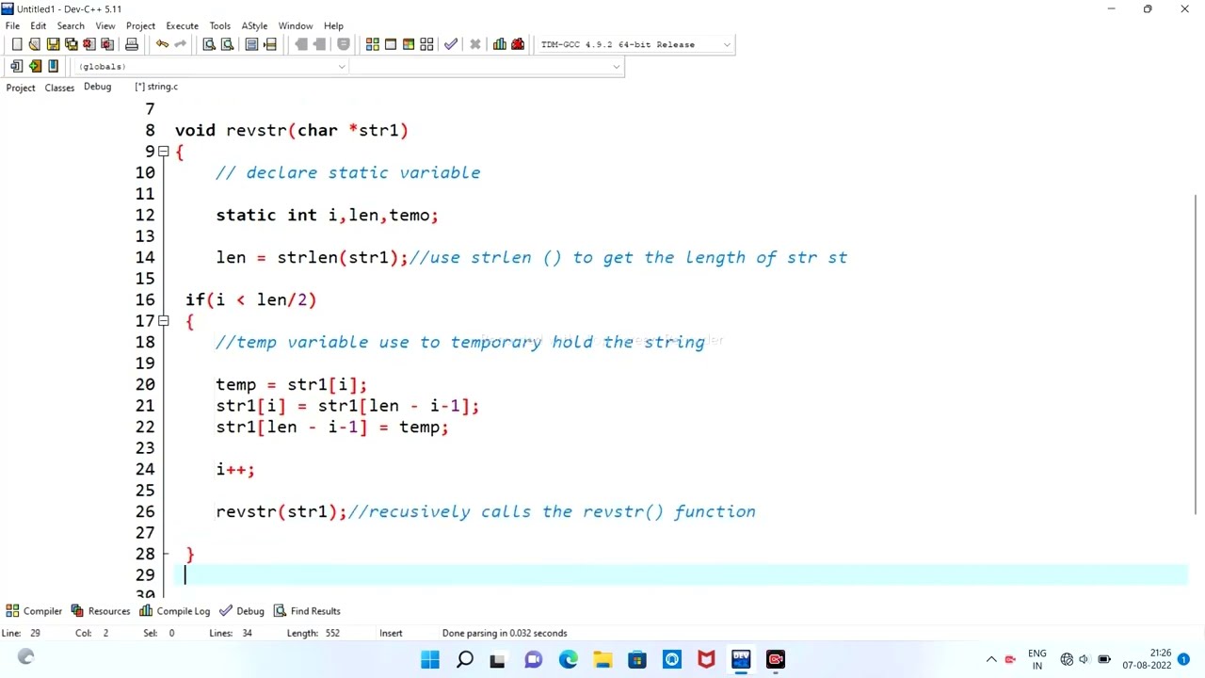Collapse the code fold at line 17
This screenshot has height=678, width=1205.
tap(164, 321)
